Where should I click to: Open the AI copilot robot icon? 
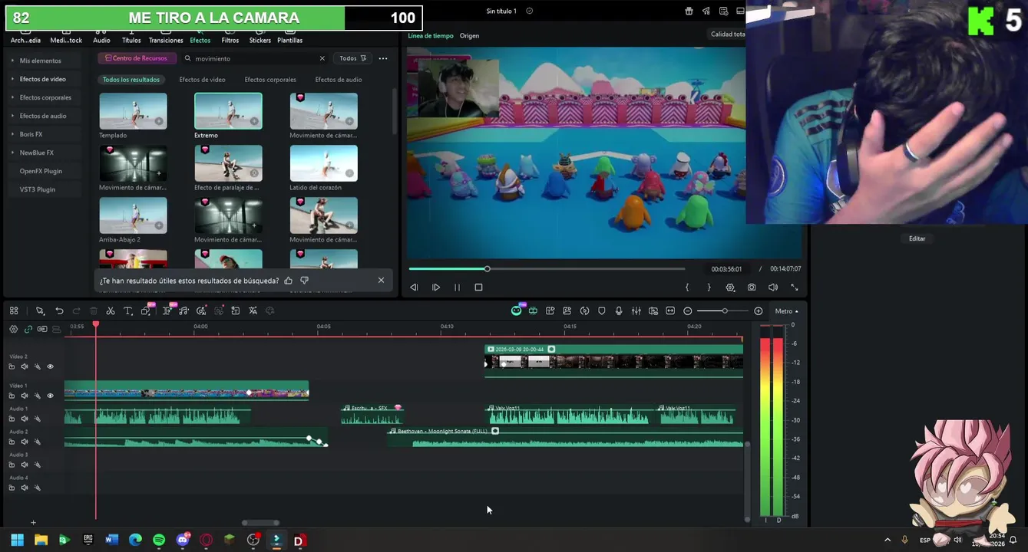(517, 310)
